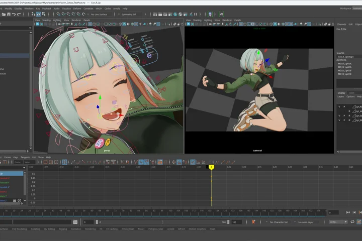Toggle the Make Live magnet icon
The image size is (362, 241).
[84, 14]
